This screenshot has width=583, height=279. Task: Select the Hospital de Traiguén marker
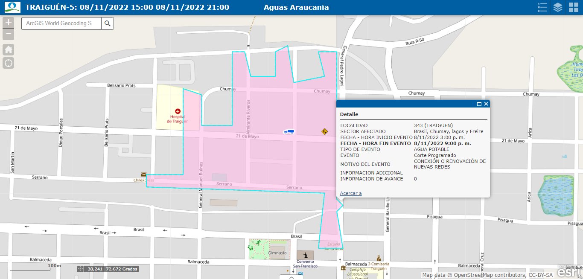(x=178, y=111)
